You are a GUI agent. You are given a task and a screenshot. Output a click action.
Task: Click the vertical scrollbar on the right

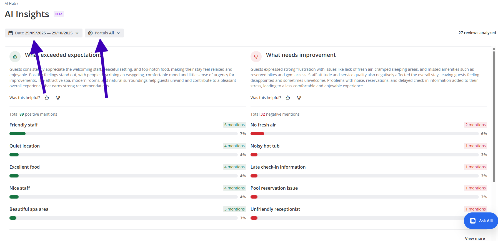494,116
